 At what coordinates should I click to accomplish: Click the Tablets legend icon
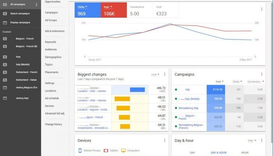[106, 150]
